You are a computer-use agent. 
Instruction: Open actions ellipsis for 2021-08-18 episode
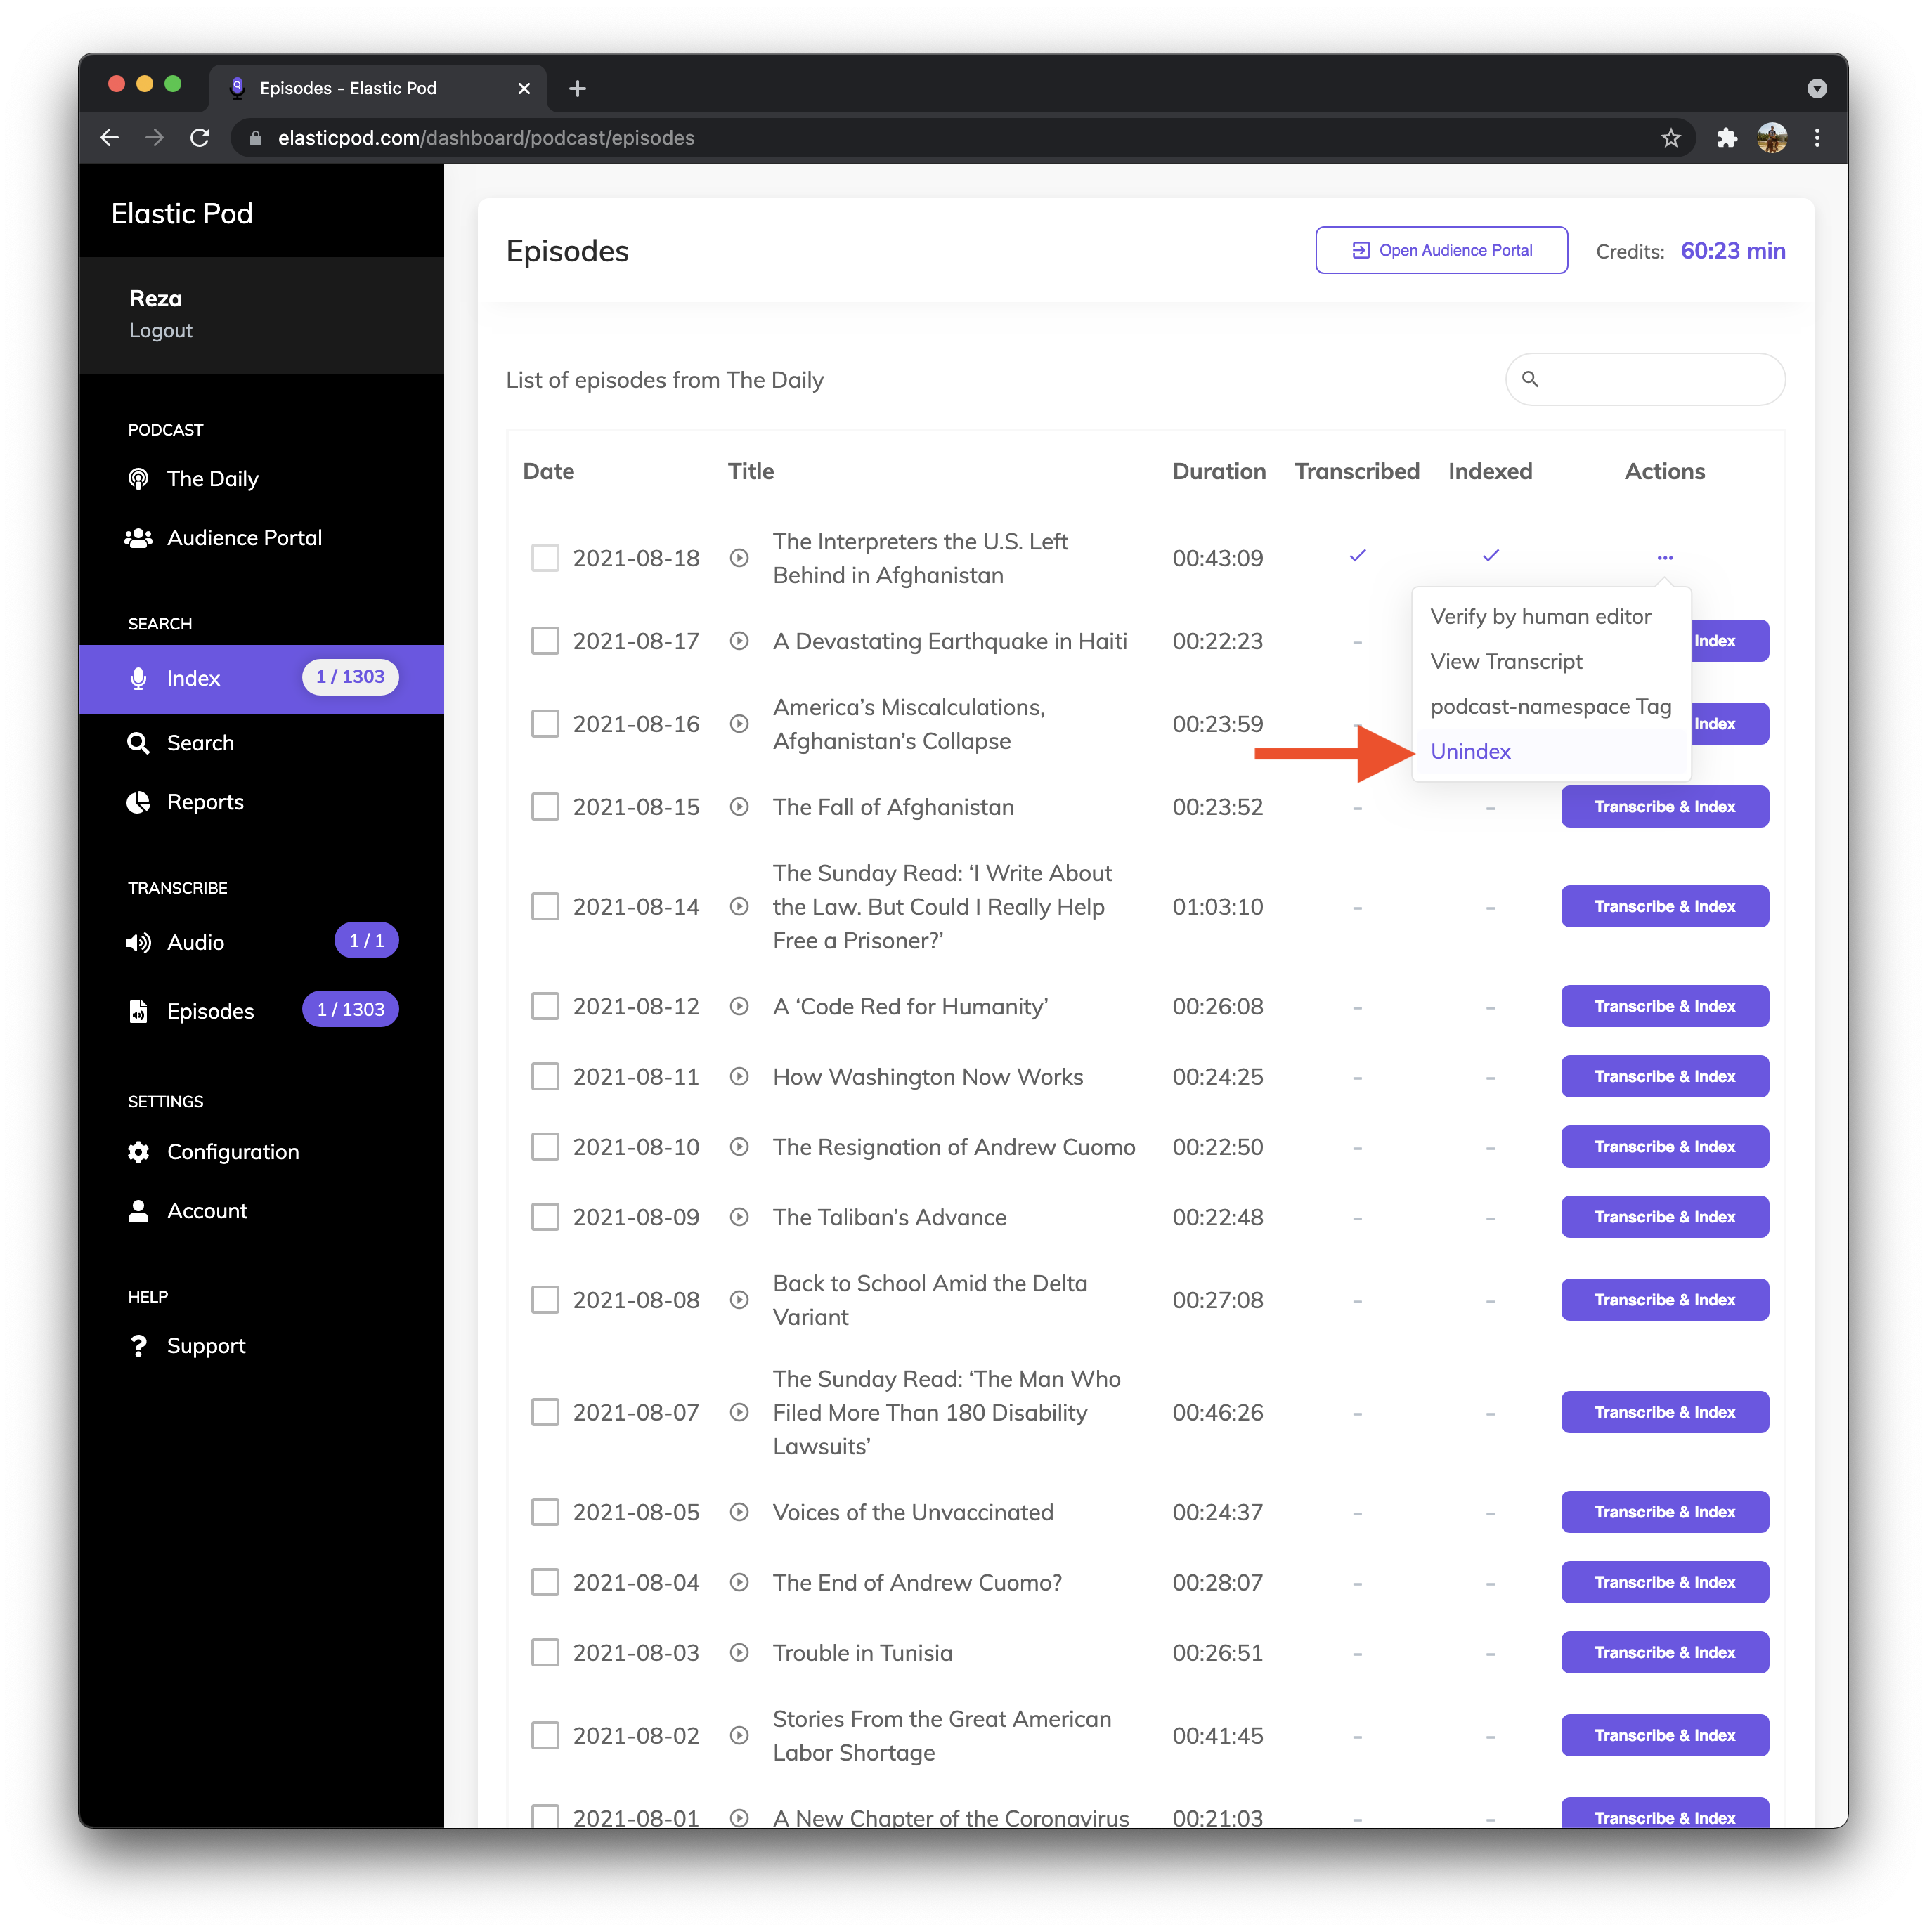[1665, 558]
